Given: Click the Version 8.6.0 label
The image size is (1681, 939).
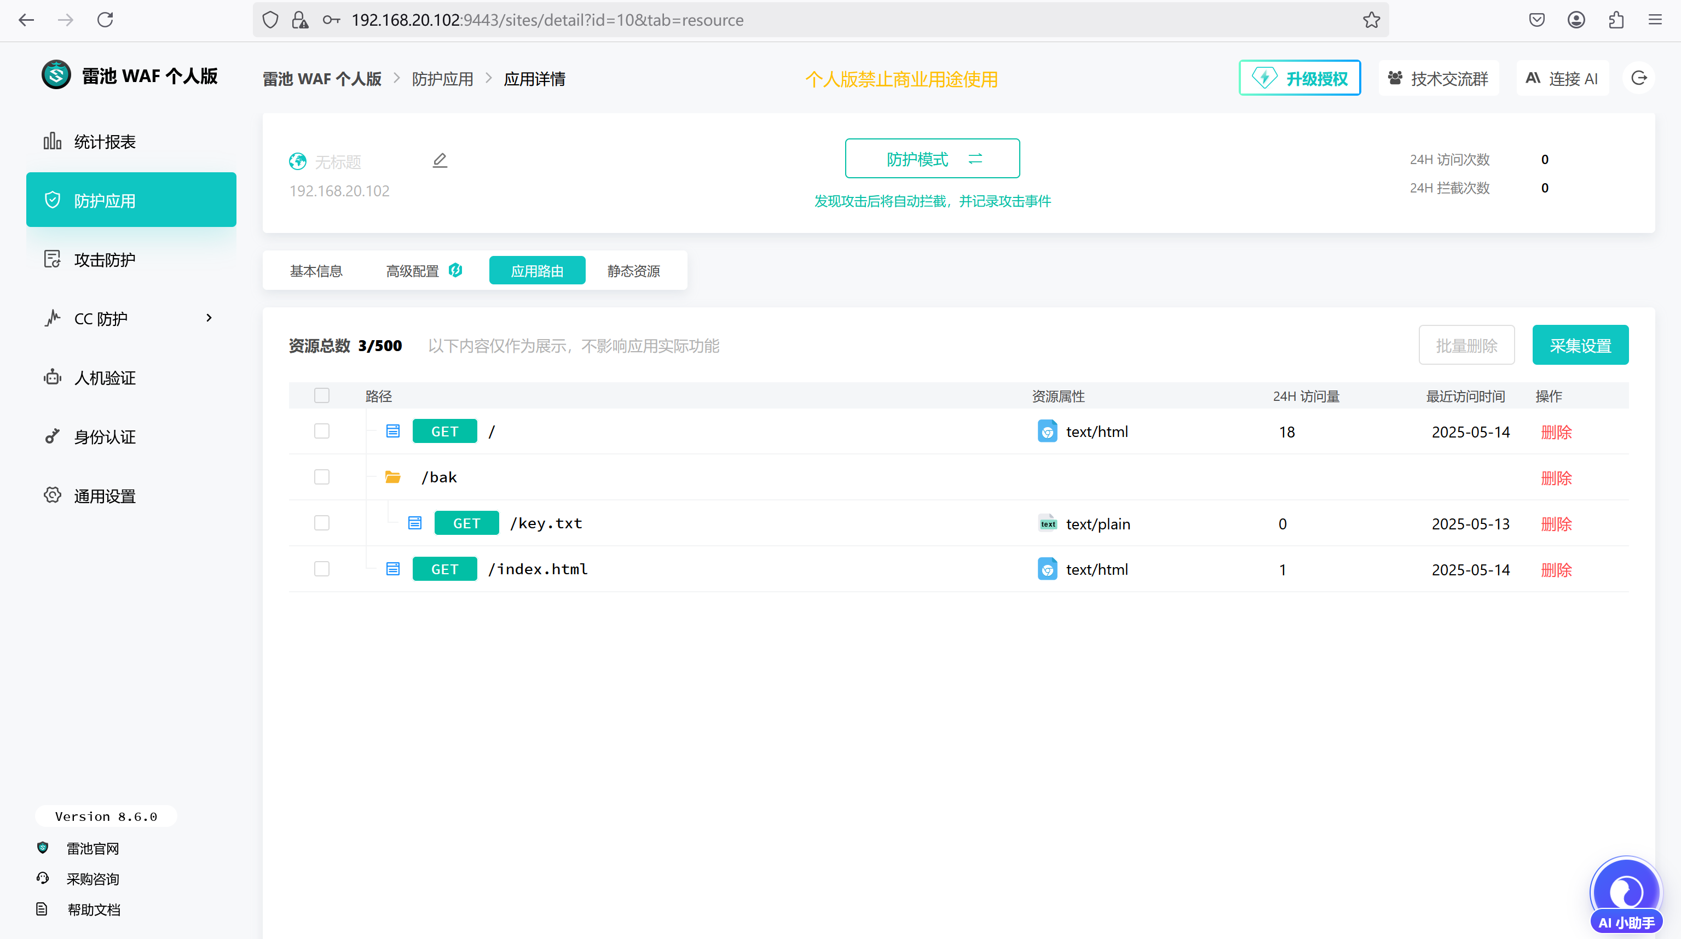Looking at the screenshot, I should tap(106, 816).
